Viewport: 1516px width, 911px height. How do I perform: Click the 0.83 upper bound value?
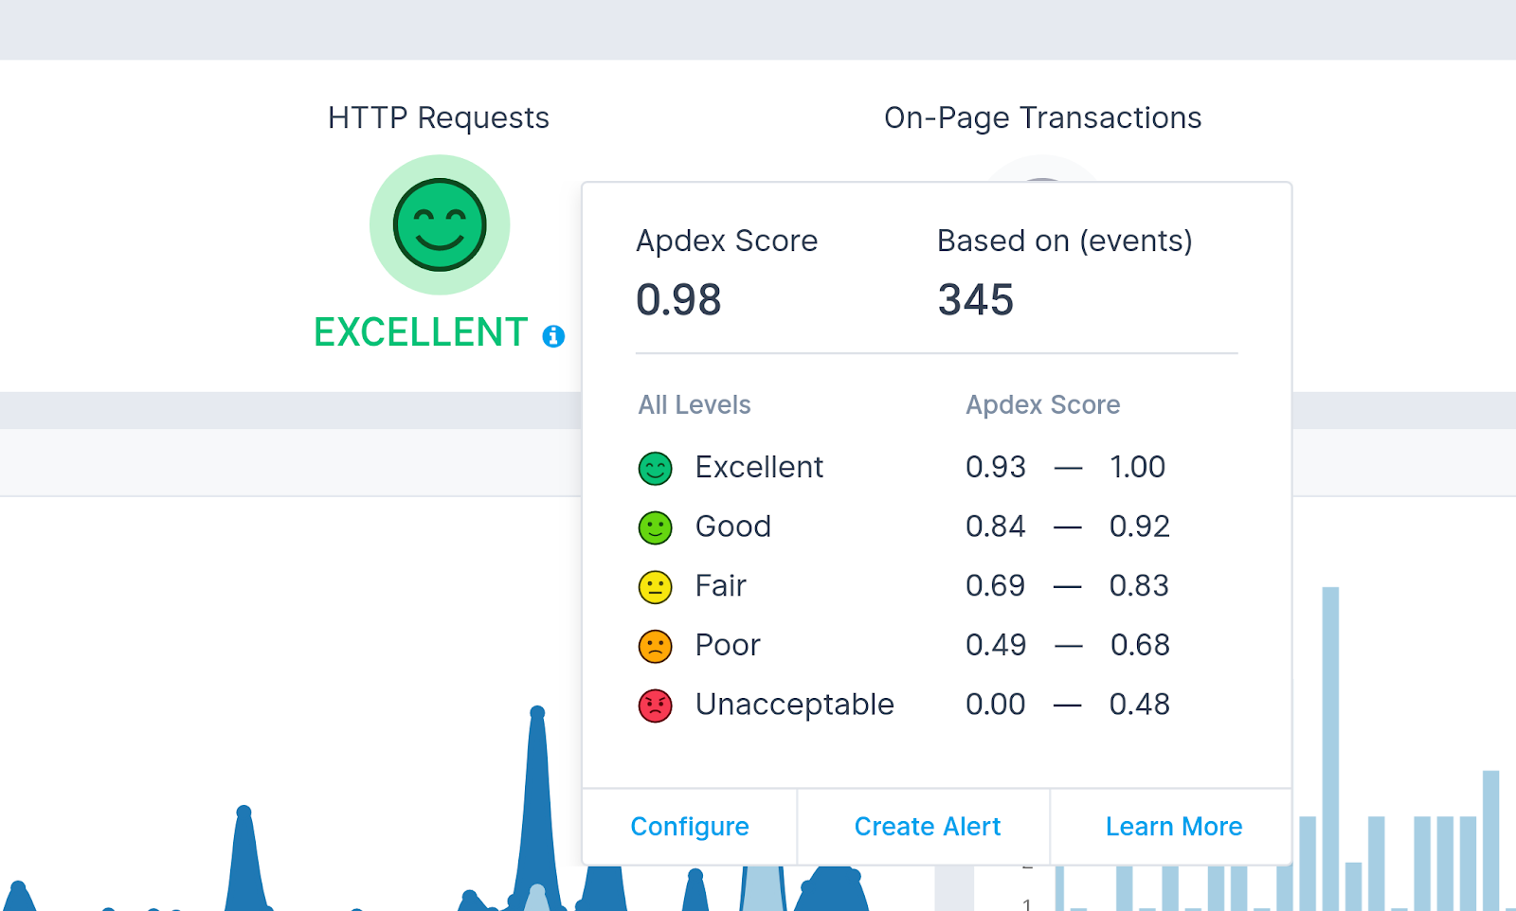click(1140, 586)
